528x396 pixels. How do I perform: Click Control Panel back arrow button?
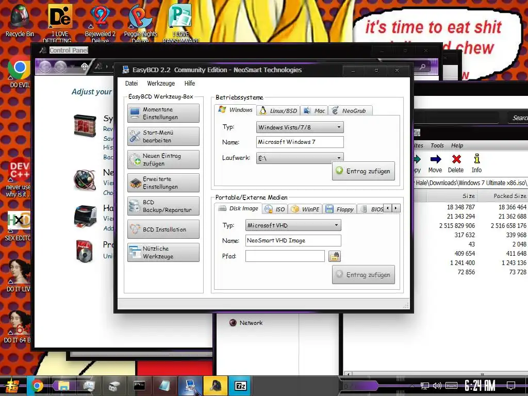pos(45,67)
